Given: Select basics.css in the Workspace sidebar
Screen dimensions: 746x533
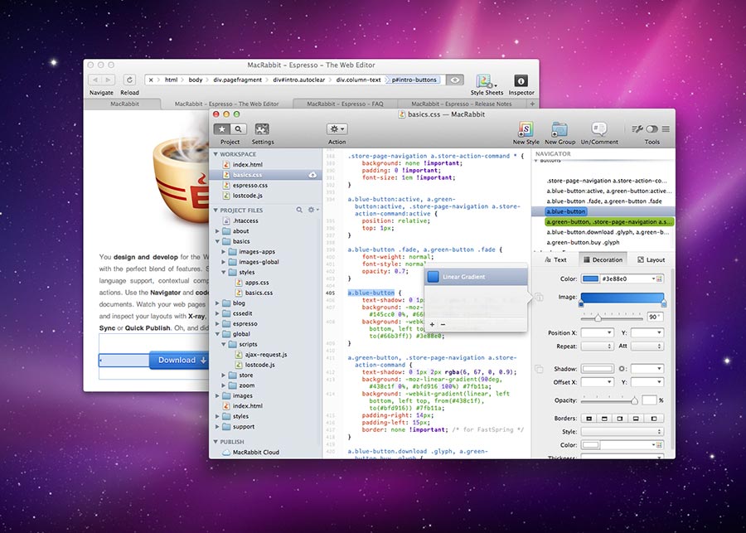Looking at the screenshot, I should 249,175.
